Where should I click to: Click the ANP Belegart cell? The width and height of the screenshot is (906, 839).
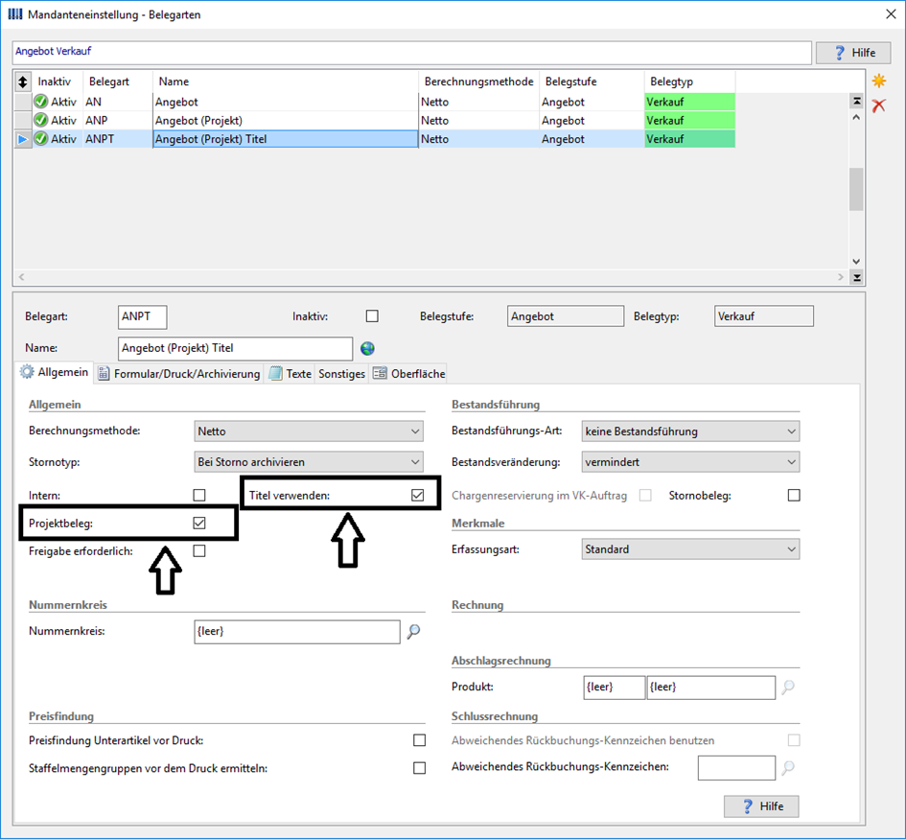tap(118, 120)
